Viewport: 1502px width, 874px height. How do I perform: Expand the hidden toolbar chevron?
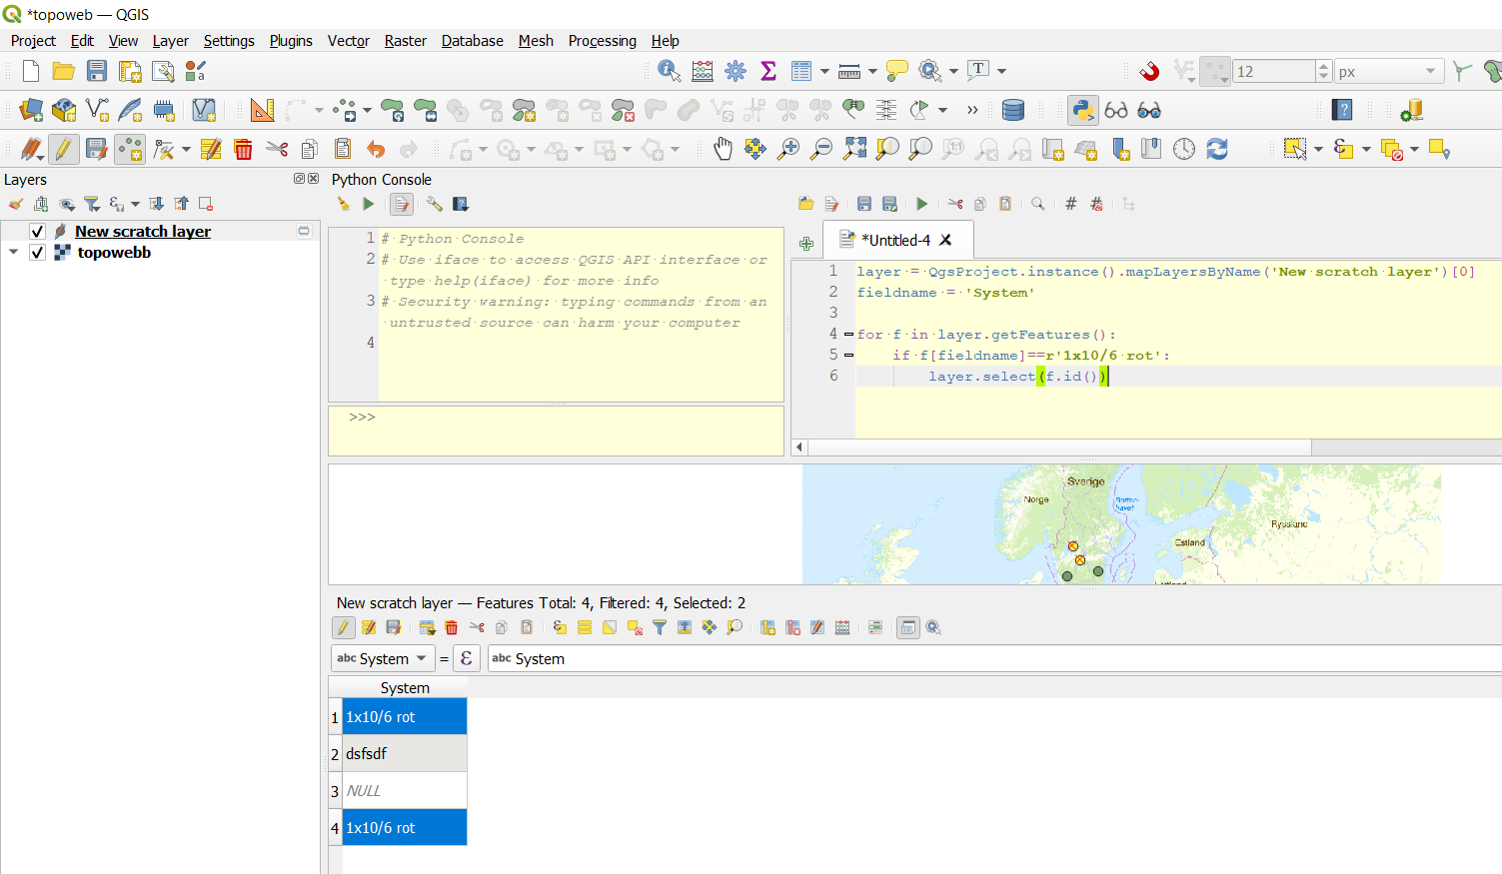(972, 110)
